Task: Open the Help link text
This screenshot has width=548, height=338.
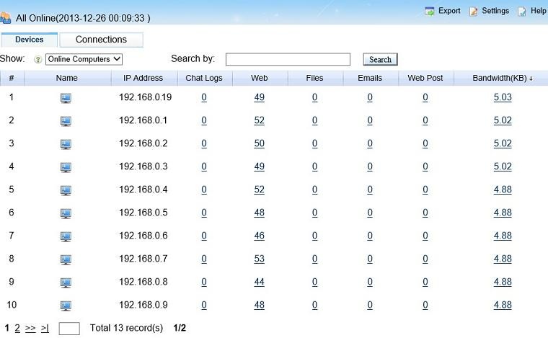Action: (x=538, y=11)
